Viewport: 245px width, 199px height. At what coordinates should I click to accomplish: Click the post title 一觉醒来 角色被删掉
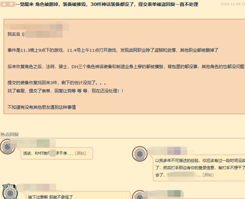[106, 4]
